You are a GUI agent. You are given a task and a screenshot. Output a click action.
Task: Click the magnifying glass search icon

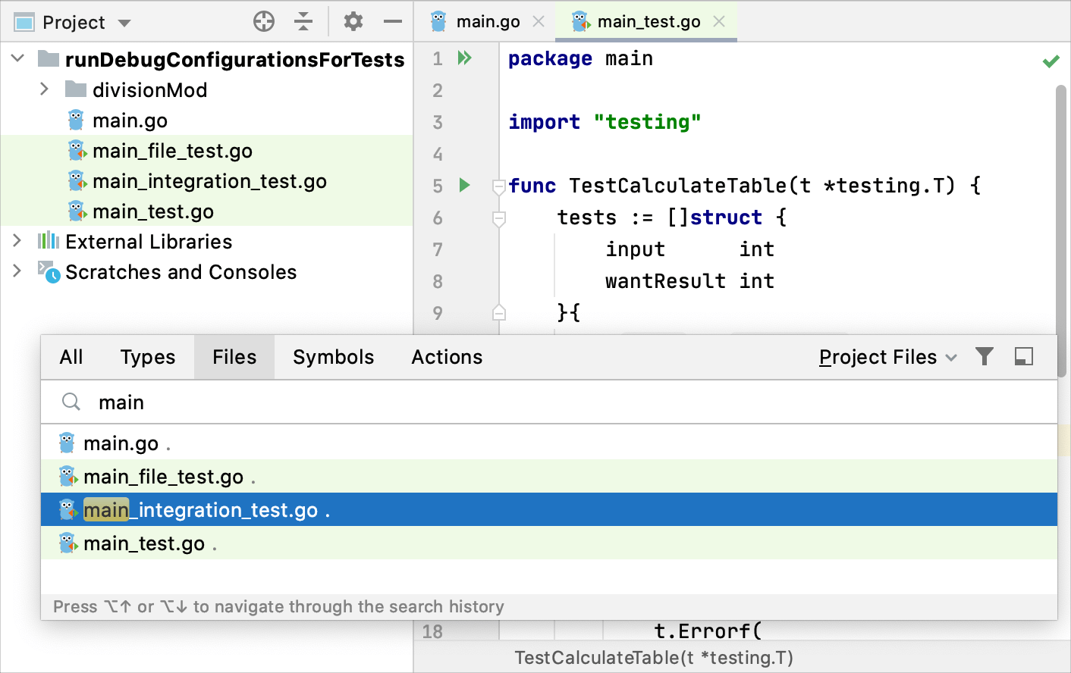pyautogui.click(x=71, y=402)
